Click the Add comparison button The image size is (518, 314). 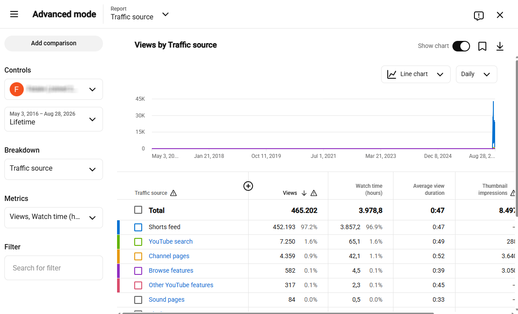tap(54, 43)
